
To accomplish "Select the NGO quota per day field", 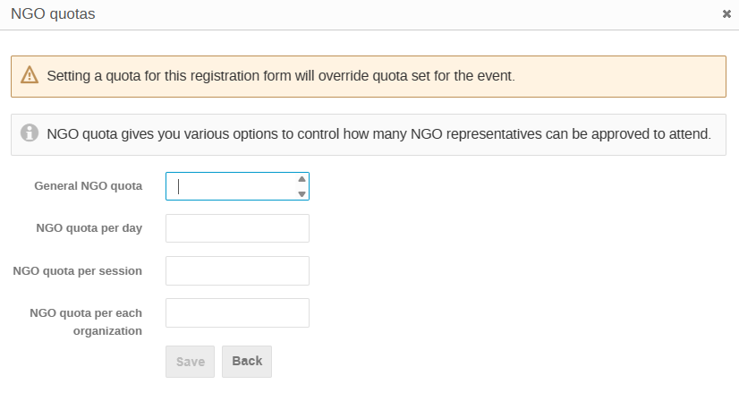I will click(x=237, y=228).
